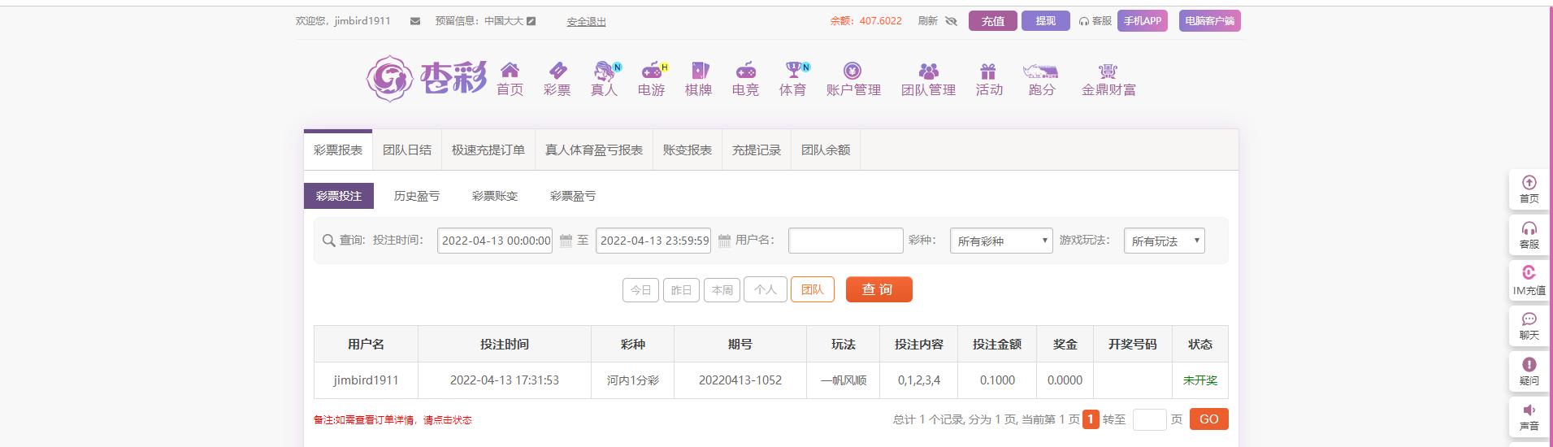Click the 充值 deposit button
This screenshot has height=447, width=1553.
[992, 21]
